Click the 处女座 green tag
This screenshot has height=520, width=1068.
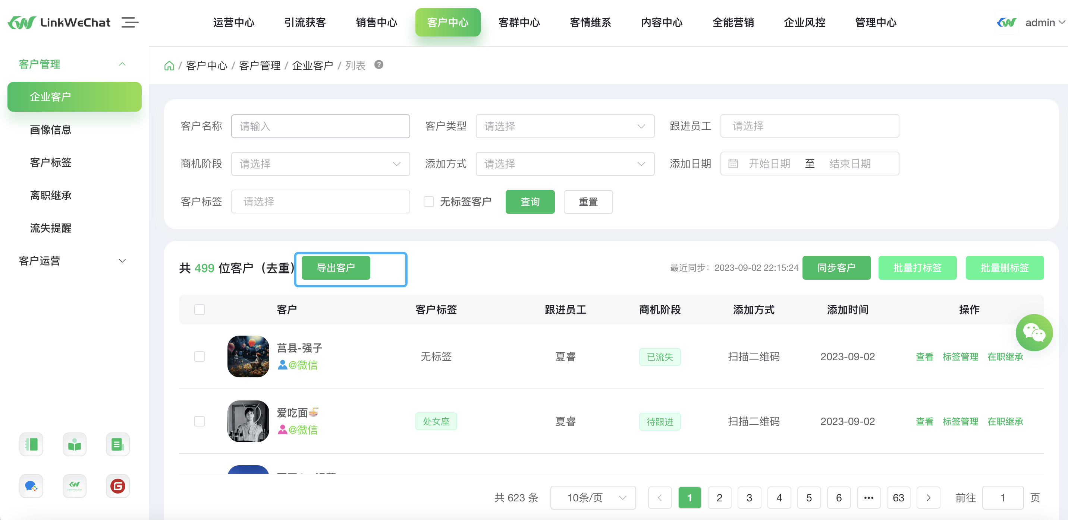click(436, 421)
